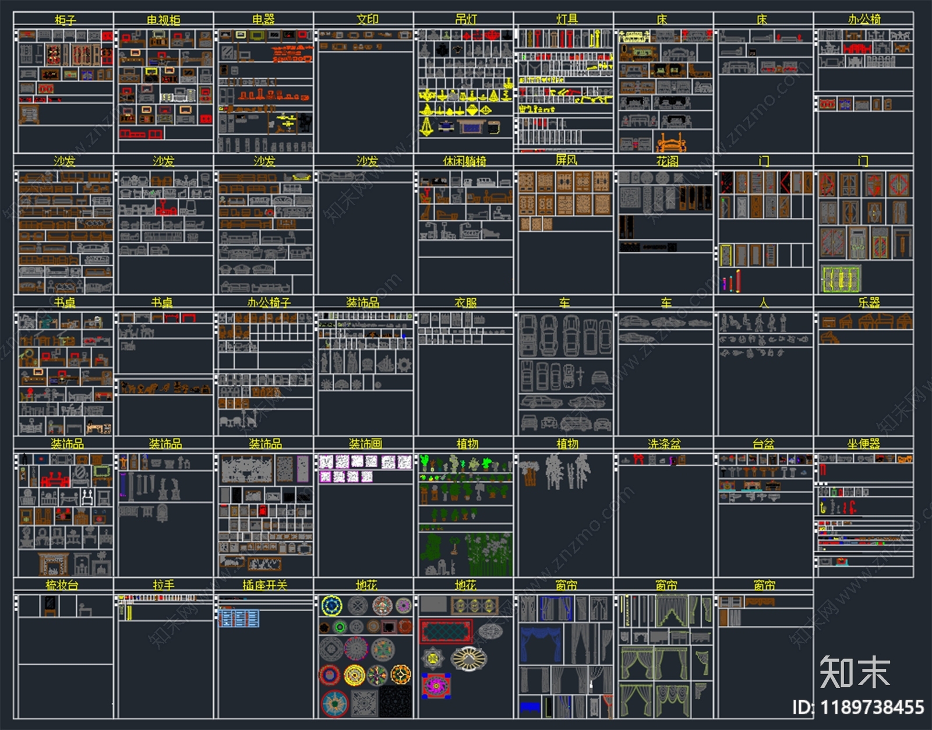Screen dimensions: 932x730
Task: Select the 拉手 panel heading
Action: 164,585
